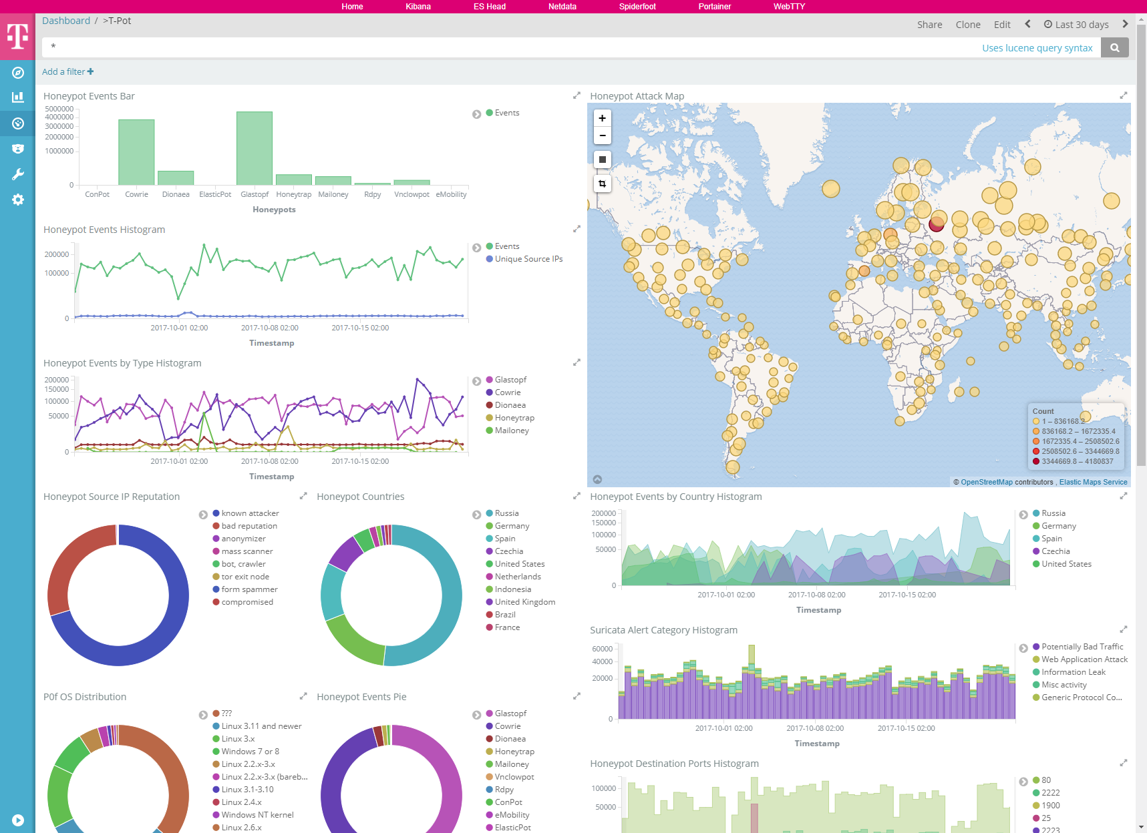Click the Share button
This screenshot has width=1147, height=833.
[x=929, y=25]
